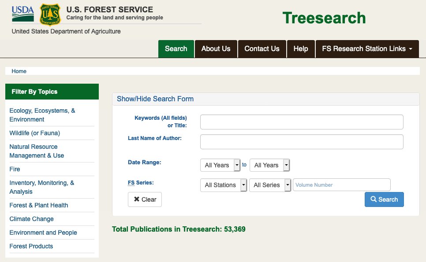Filter by Inventory, Monitoring, & Analysis
426x262 pixels.
(x=42, y=187)
